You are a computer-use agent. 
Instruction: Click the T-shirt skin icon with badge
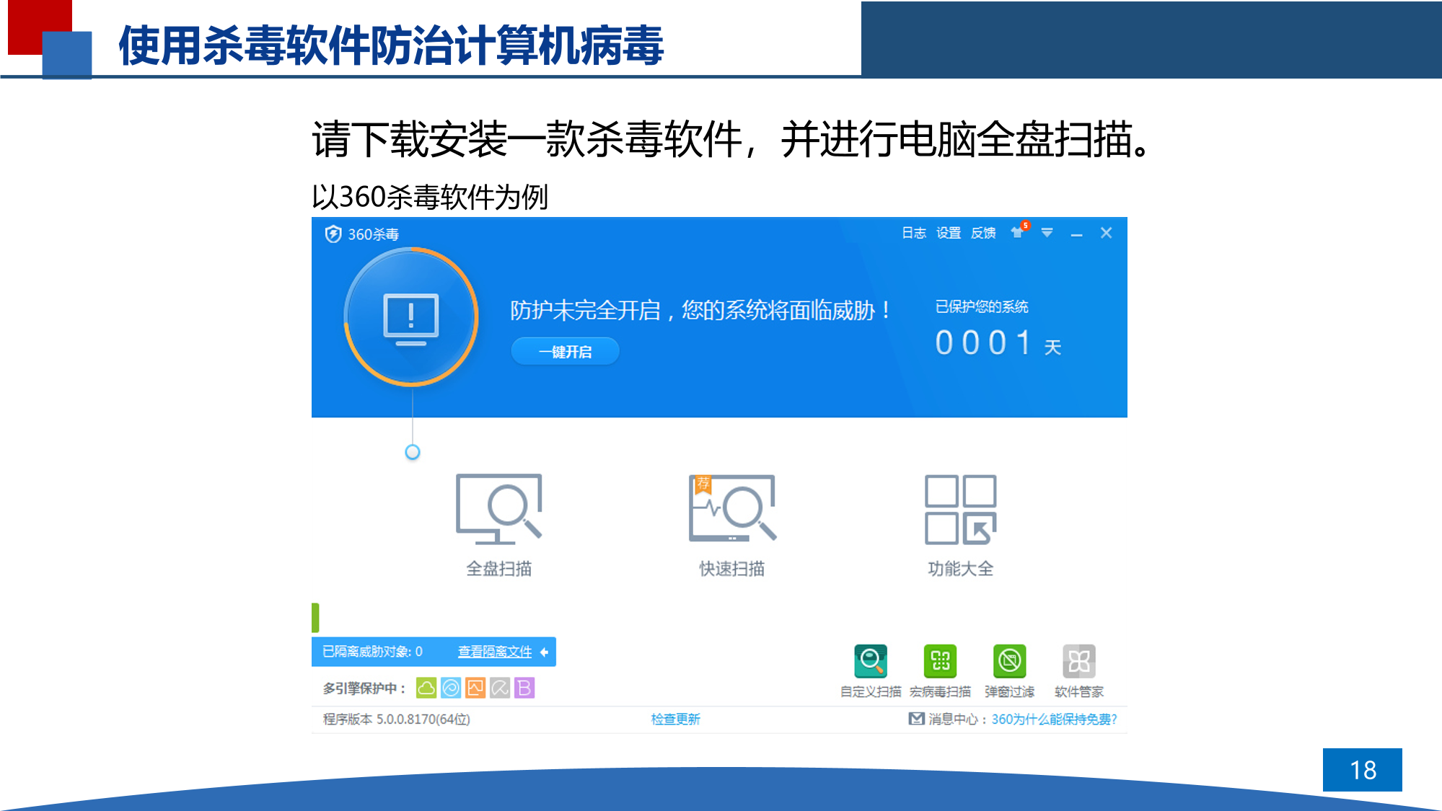coord(1018,232)
